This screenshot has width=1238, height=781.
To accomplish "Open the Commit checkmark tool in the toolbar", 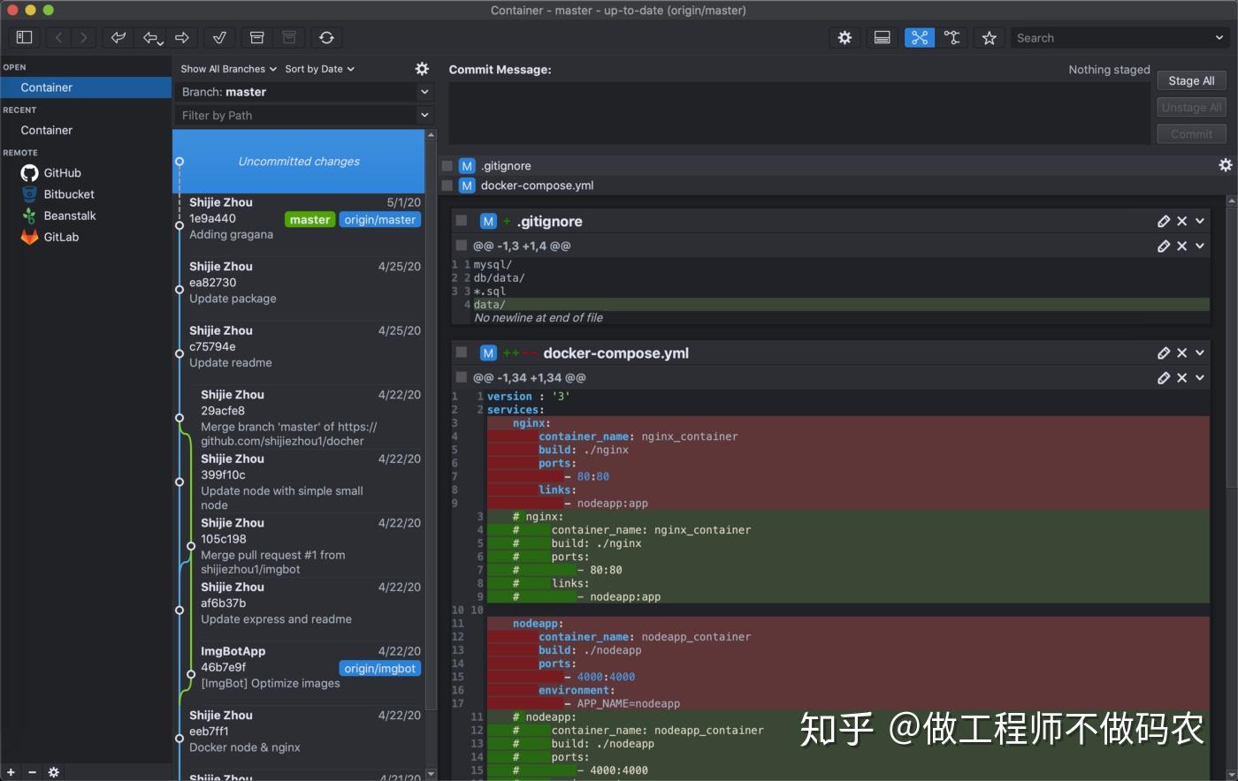I will coord(219,37).
